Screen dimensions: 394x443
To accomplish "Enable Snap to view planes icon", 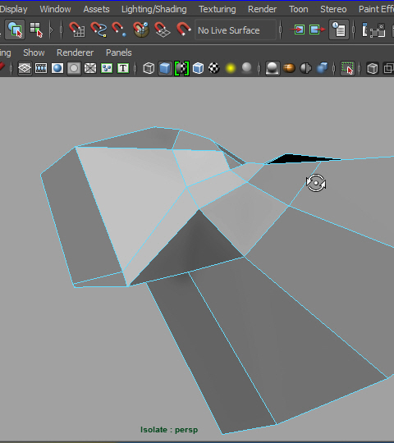I will tap(163, 30).
